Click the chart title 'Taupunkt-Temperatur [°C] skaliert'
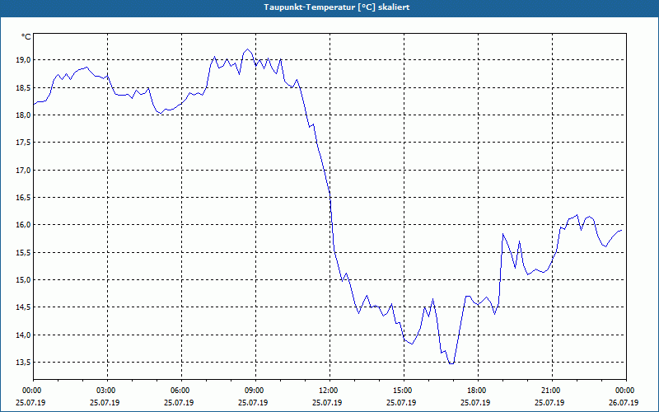This screenshot has height=412, width=659. click(x=337, y=7)
